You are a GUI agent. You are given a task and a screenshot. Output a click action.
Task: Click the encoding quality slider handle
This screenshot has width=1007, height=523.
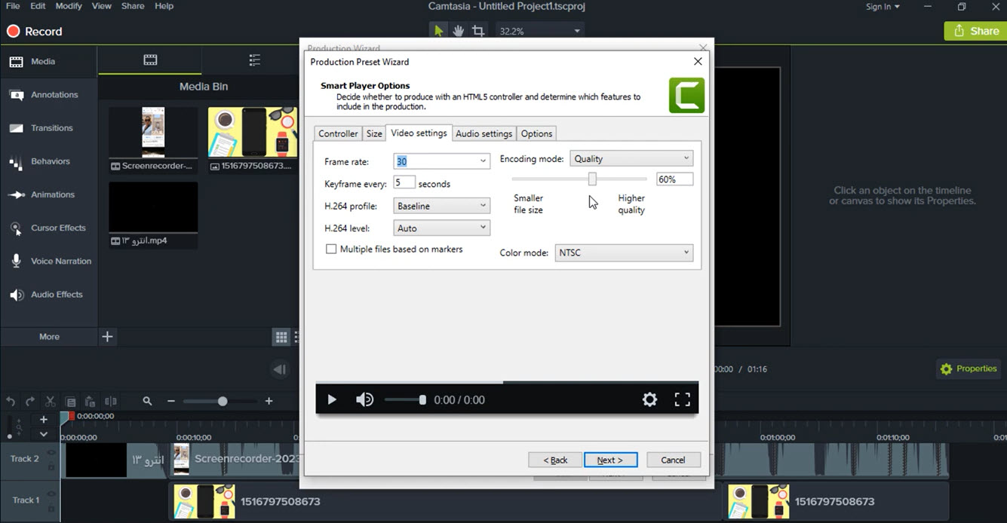tap(592, 179)
